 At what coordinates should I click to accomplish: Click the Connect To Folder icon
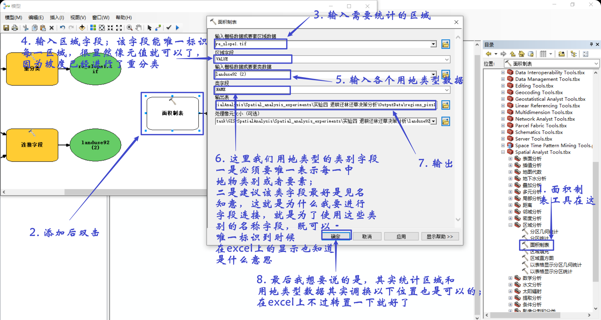[562, 54]
